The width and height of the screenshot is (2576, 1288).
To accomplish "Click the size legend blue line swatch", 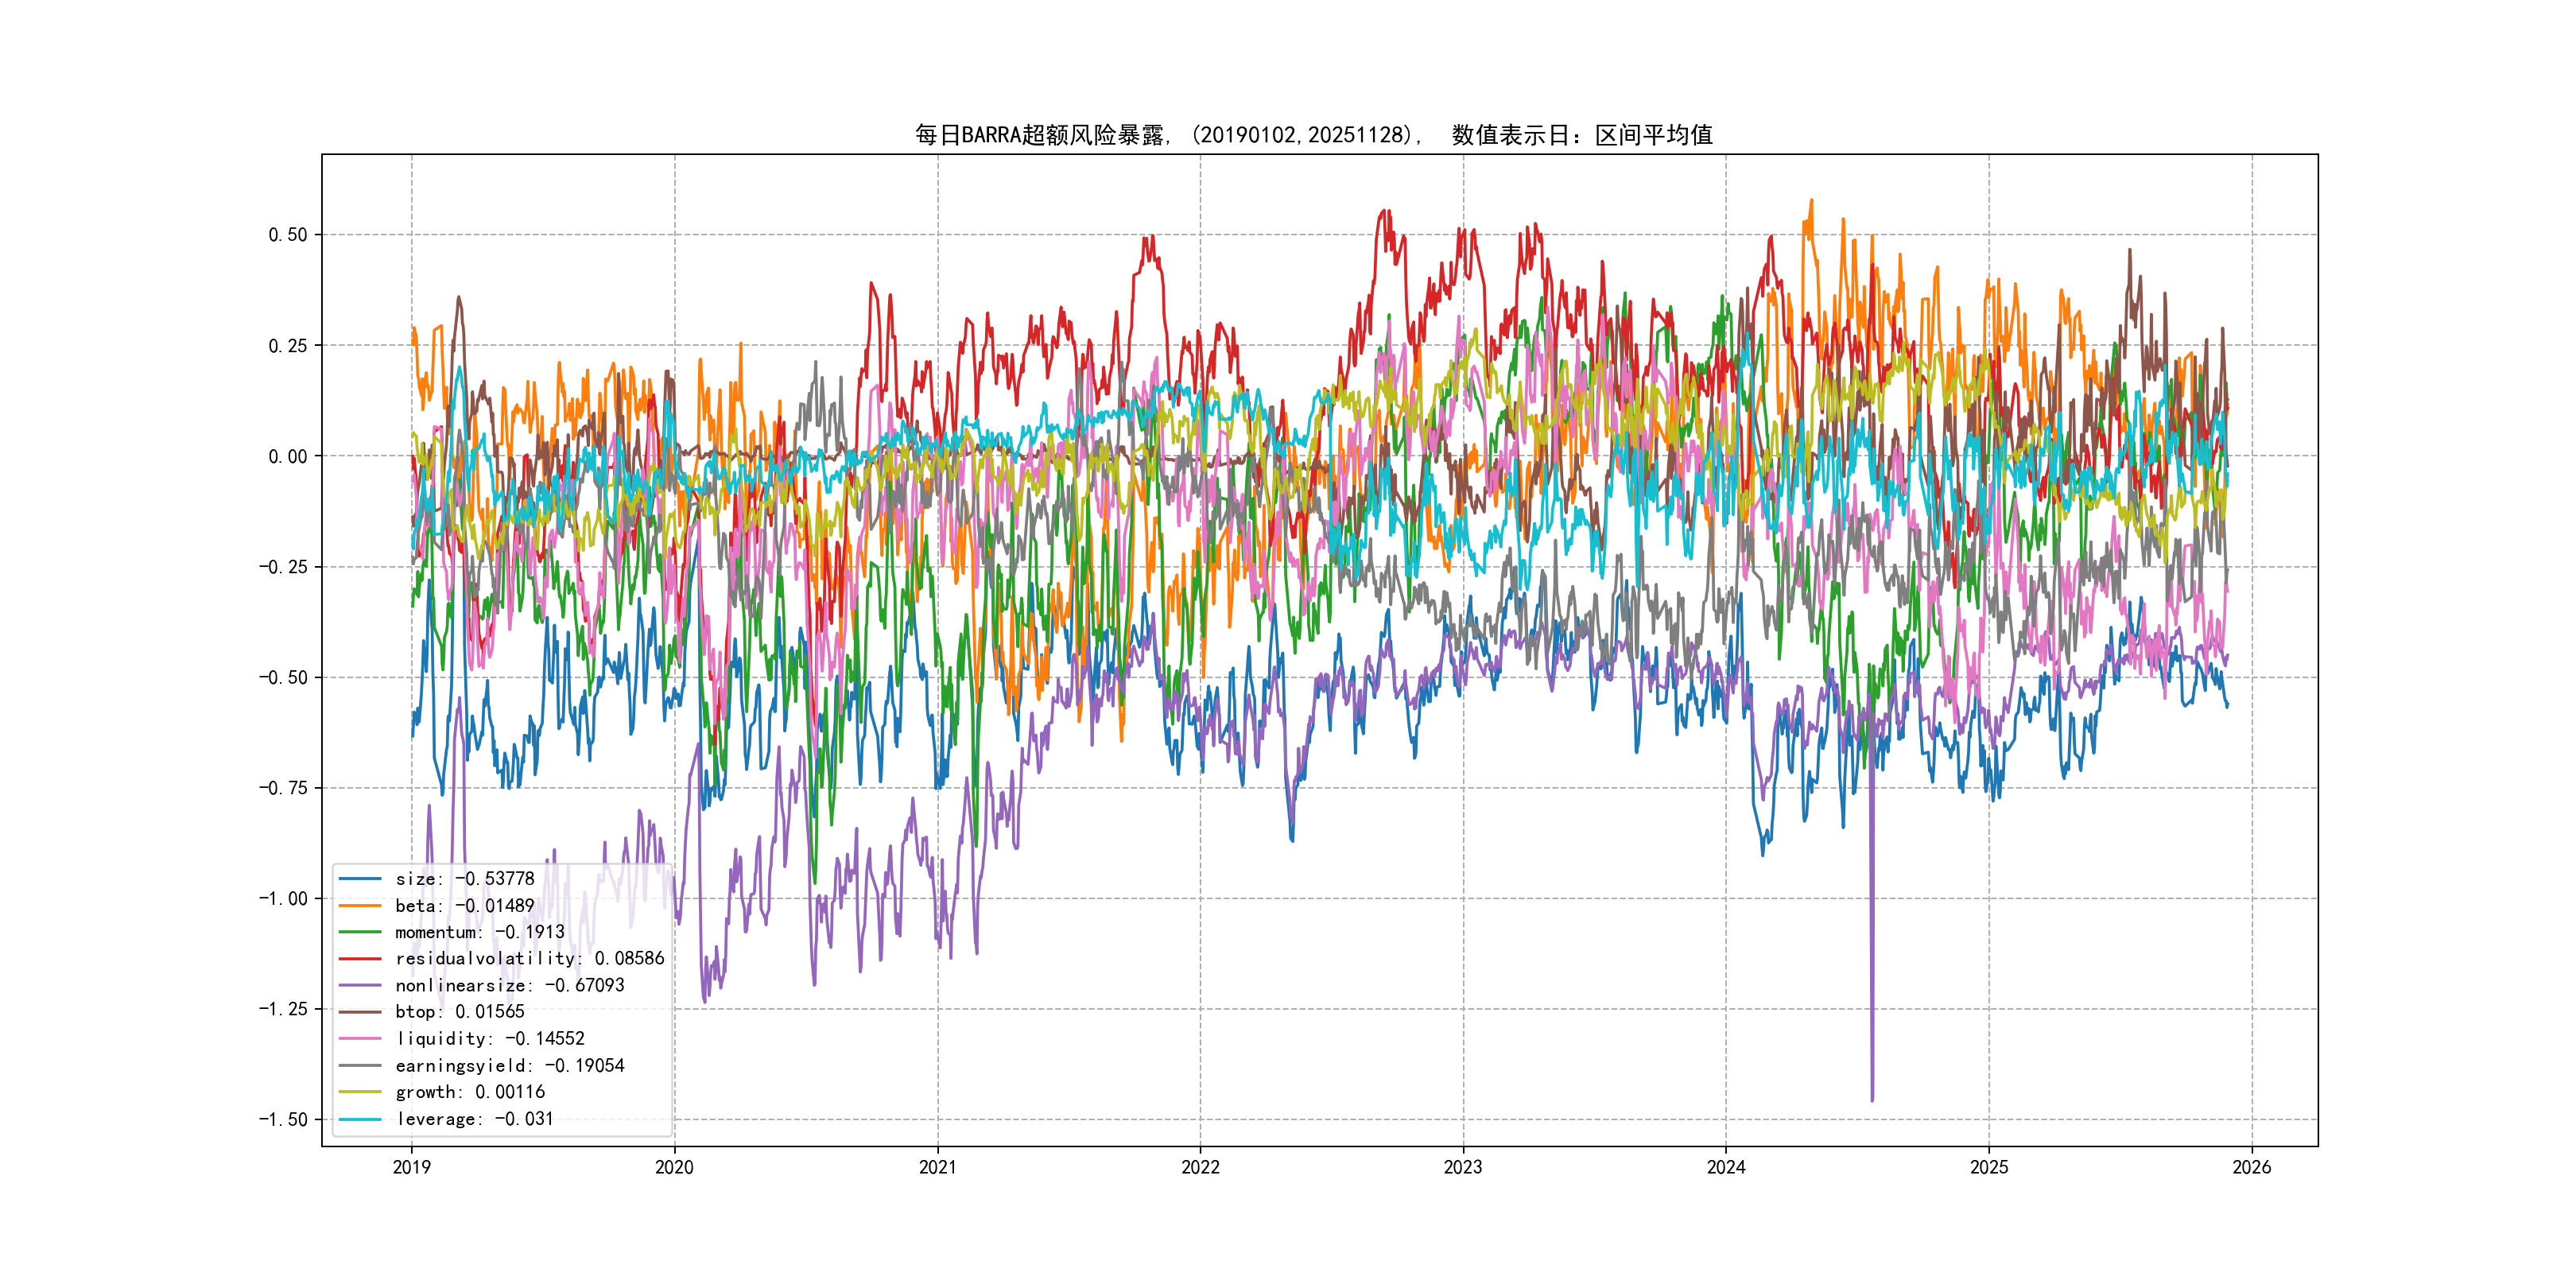I will 360,879.
